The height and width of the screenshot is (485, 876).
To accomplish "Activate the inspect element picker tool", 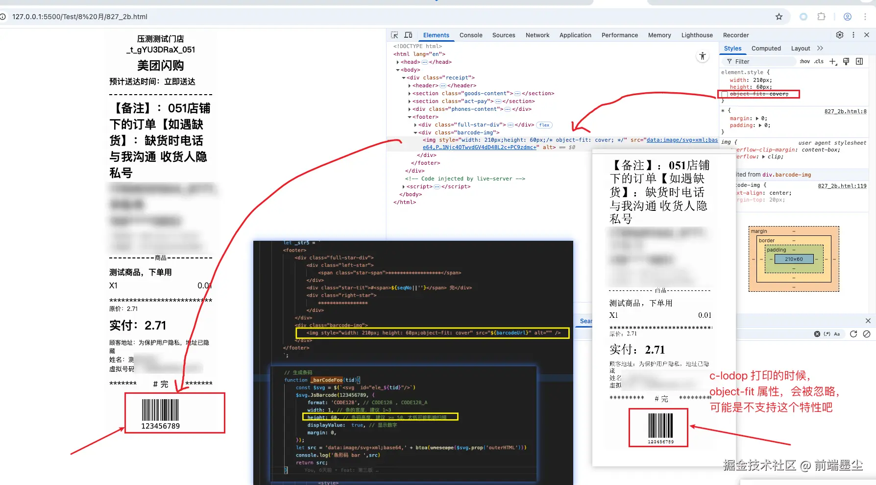I will 394,35.
